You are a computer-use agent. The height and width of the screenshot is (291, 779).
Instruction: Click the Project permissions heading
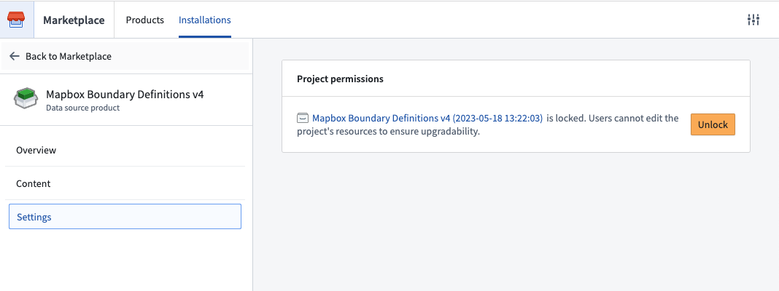tap(340, 79)
